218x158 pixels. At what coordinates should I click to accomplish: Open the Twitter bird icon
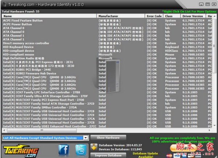coord(81,150)
